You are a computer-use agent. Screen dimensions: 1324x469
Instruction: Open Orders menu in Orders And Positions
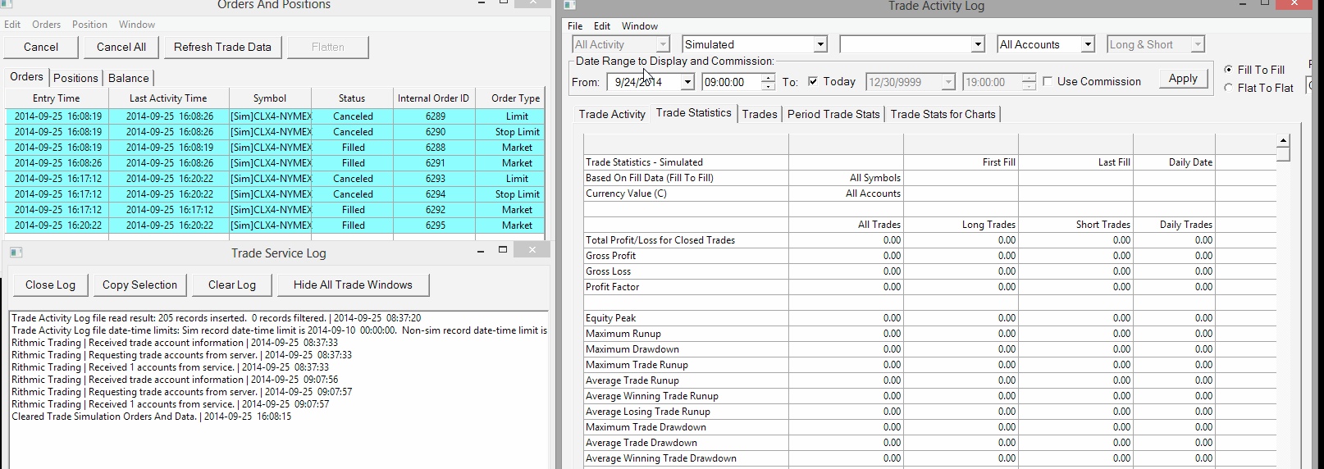click(x=46, y=25)
